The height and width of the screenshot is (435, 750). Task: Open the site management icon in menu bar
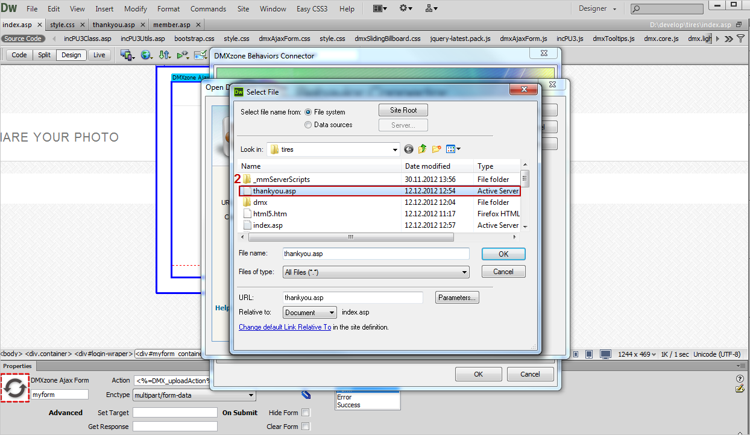click(431, 8)
